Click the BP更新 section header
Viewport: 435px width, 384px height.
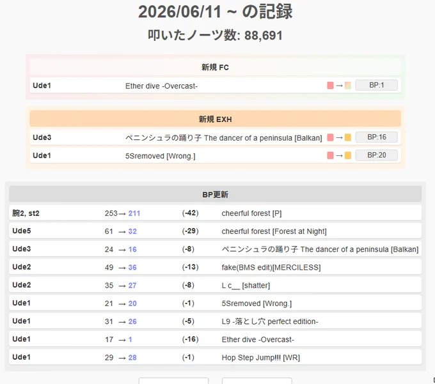click(x=216, y=194)
